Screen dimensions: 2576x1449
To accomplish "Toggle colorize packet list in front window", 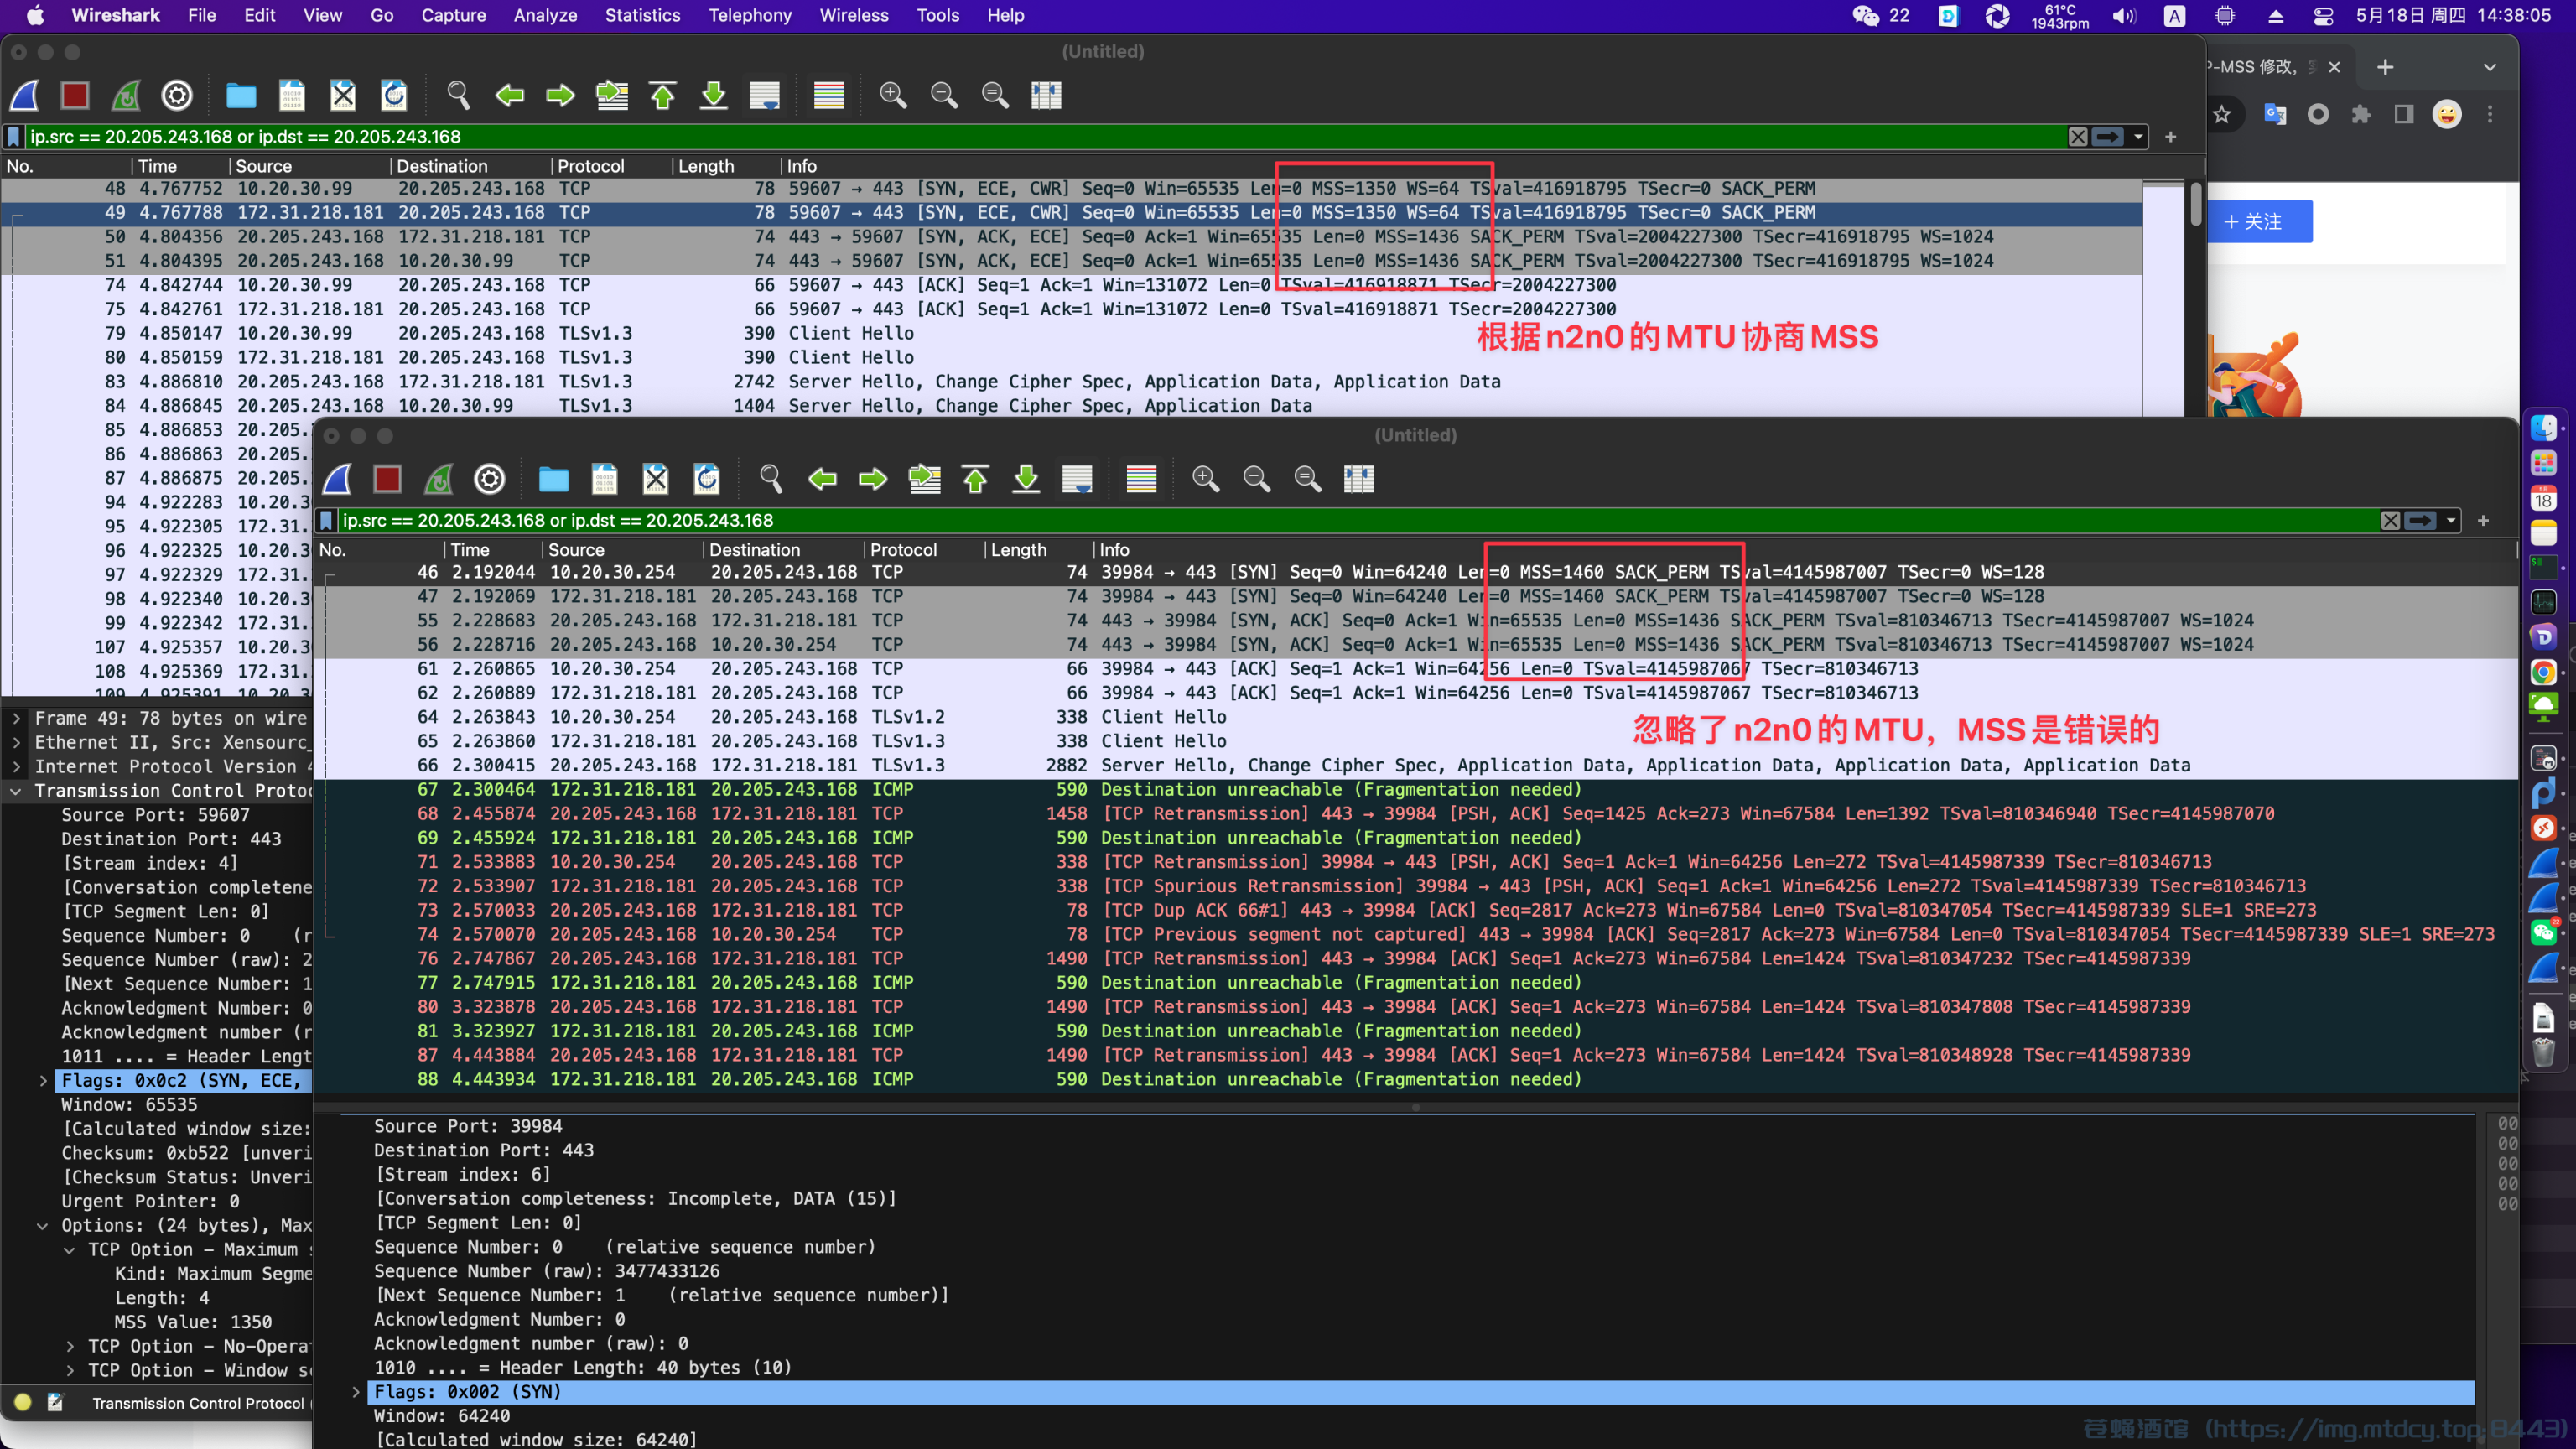I will [x=1141, y=479].
